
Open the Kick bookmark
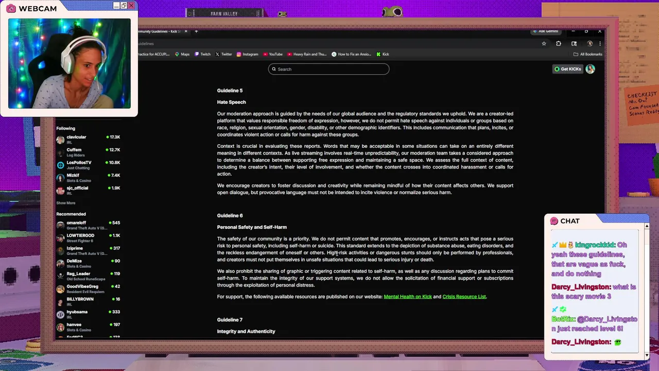pos(383,54)
